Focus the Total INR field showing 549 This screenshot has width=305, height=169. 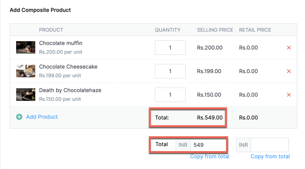207,145
